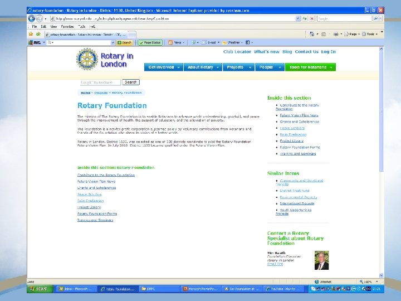Click the Google search box in the browser
401x301 pixels.
click(345, 18)
